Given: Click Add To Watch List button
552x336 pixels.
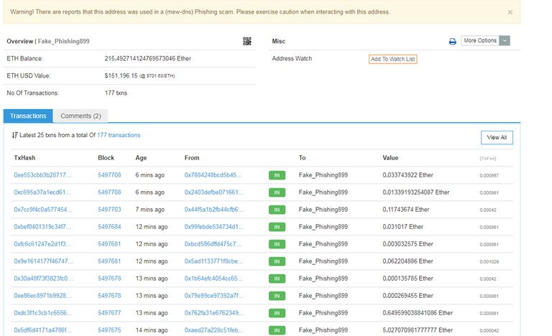Looking at the screenshot, I should point(393,59).
